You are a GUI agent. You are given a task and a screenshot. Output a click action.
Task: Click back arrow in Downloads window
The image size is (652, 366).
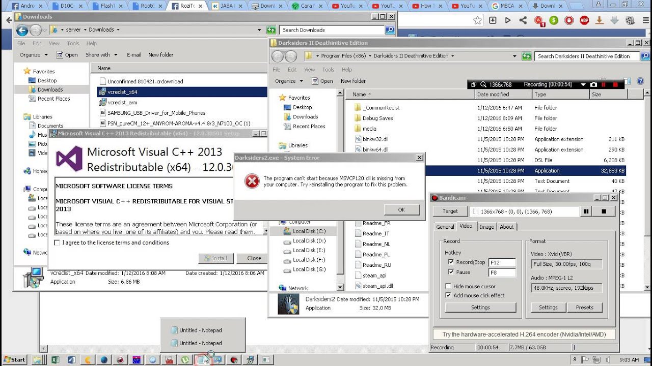click(22, 30)
